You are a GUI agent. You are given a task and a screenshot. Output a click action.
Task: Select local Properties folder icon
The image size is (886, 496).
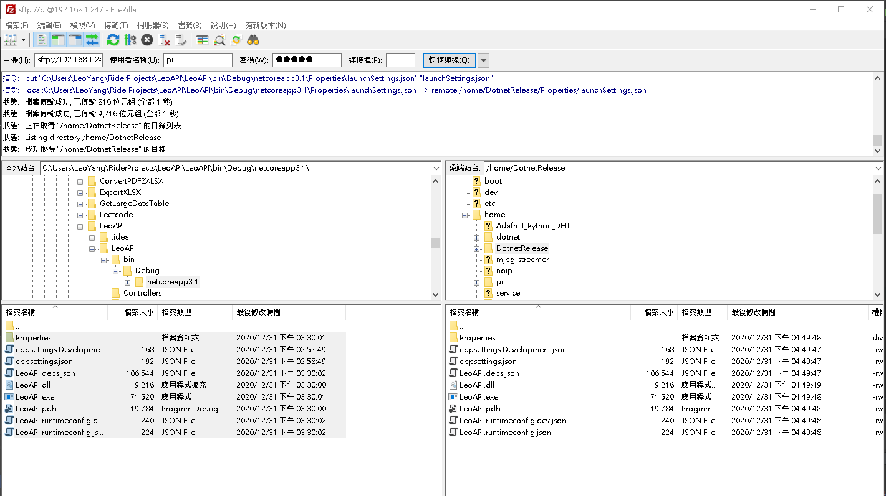point(9,337)
